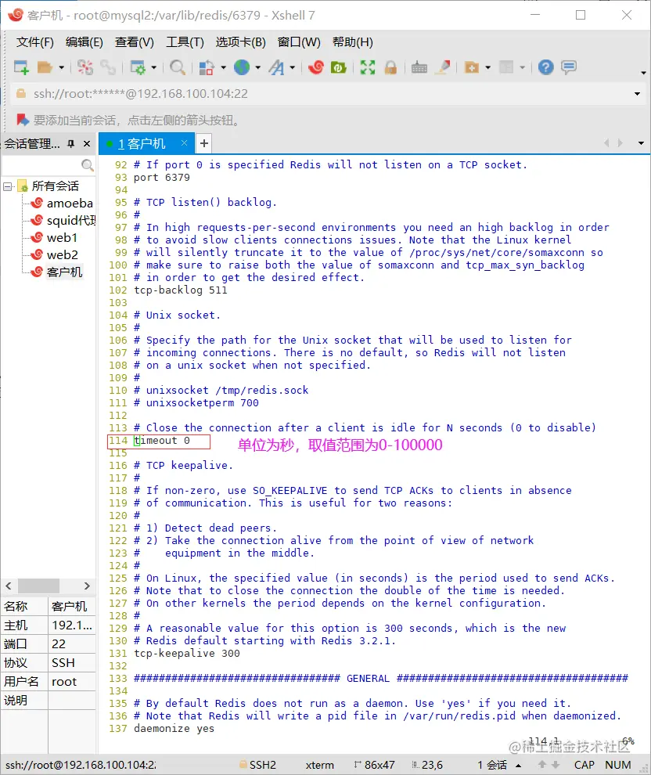651x775 pixels.
Task: Click the 'daemonize yes' terminal line
Action: tap(174, 729)
